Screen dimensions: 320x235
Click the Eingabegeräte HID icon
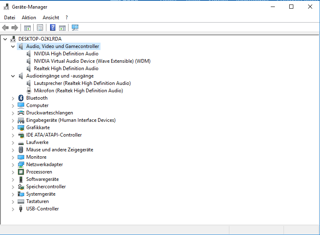coord(21,120)
